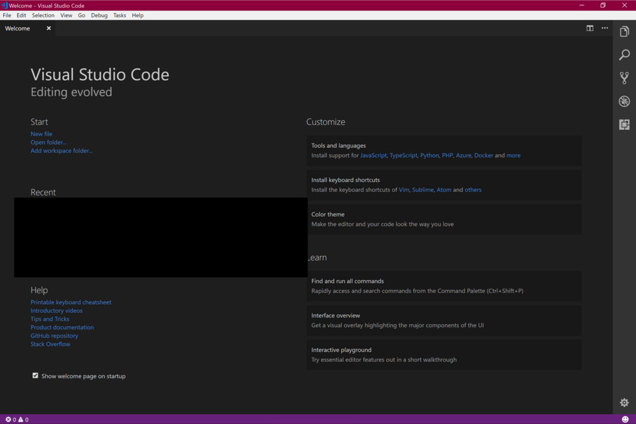Screen dimensions: 636x424
Task: Open Stack Overflow link
Action: click(x=50, y=344)
